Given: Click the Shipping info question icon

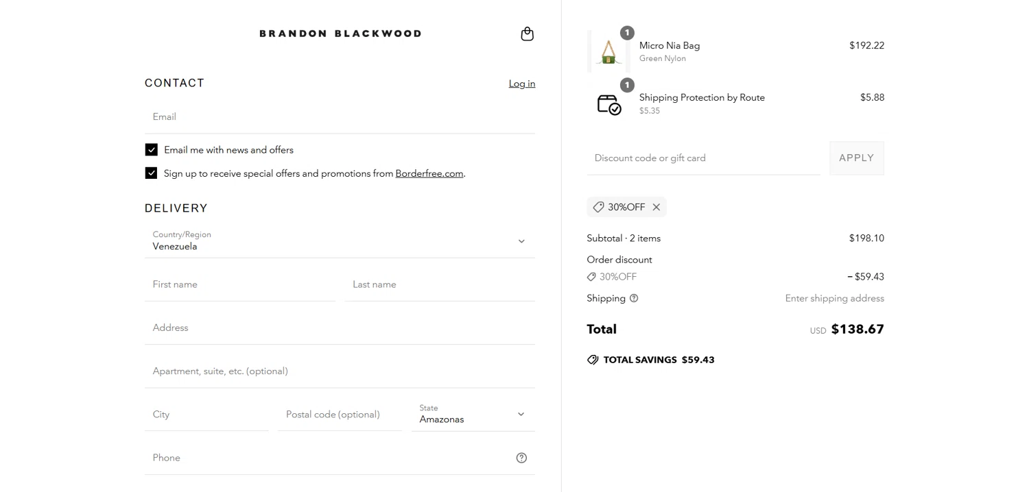Looking at the screenshot, I should pos(634,298).
